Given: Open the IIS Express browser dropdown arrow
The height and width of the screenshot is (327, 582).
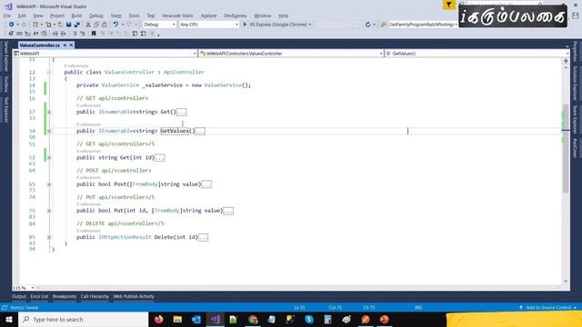Looking at the screenshot, I should click(310, 25).
